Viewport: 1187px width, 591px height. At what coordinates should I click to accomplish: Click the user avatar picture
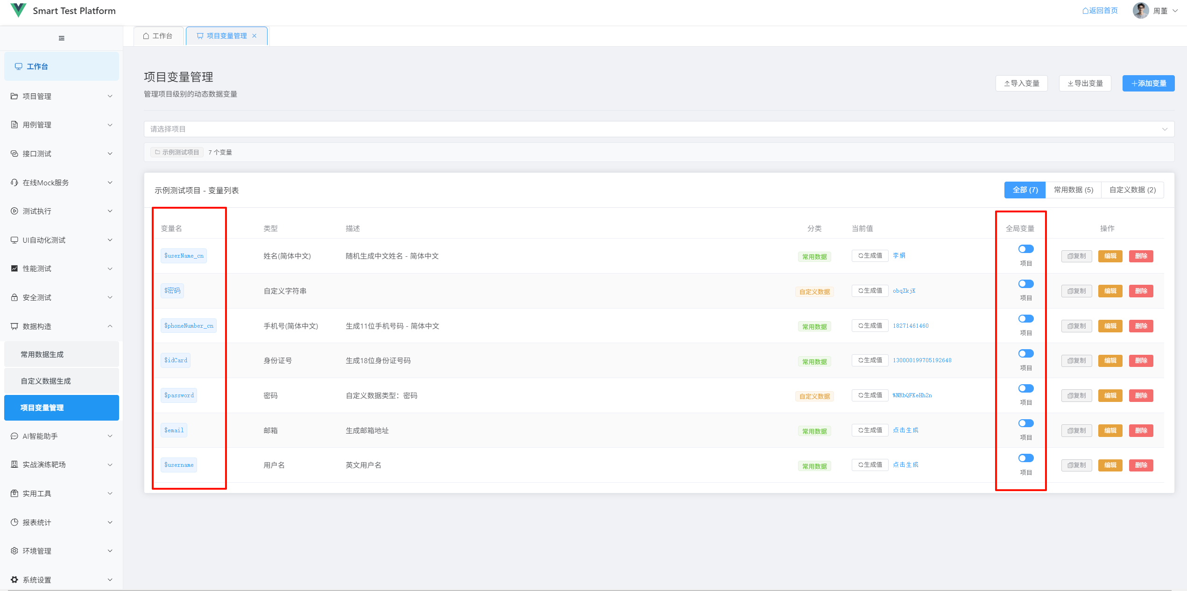point(1140,10)
